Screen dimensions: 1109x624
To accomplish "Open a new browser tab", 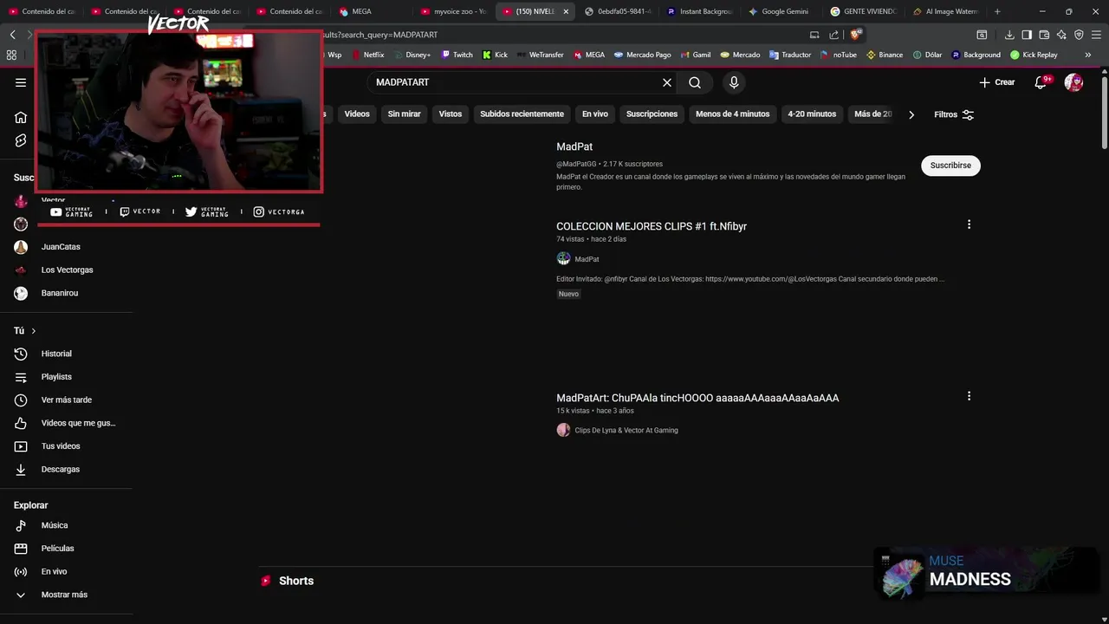I will coord(997,11).
